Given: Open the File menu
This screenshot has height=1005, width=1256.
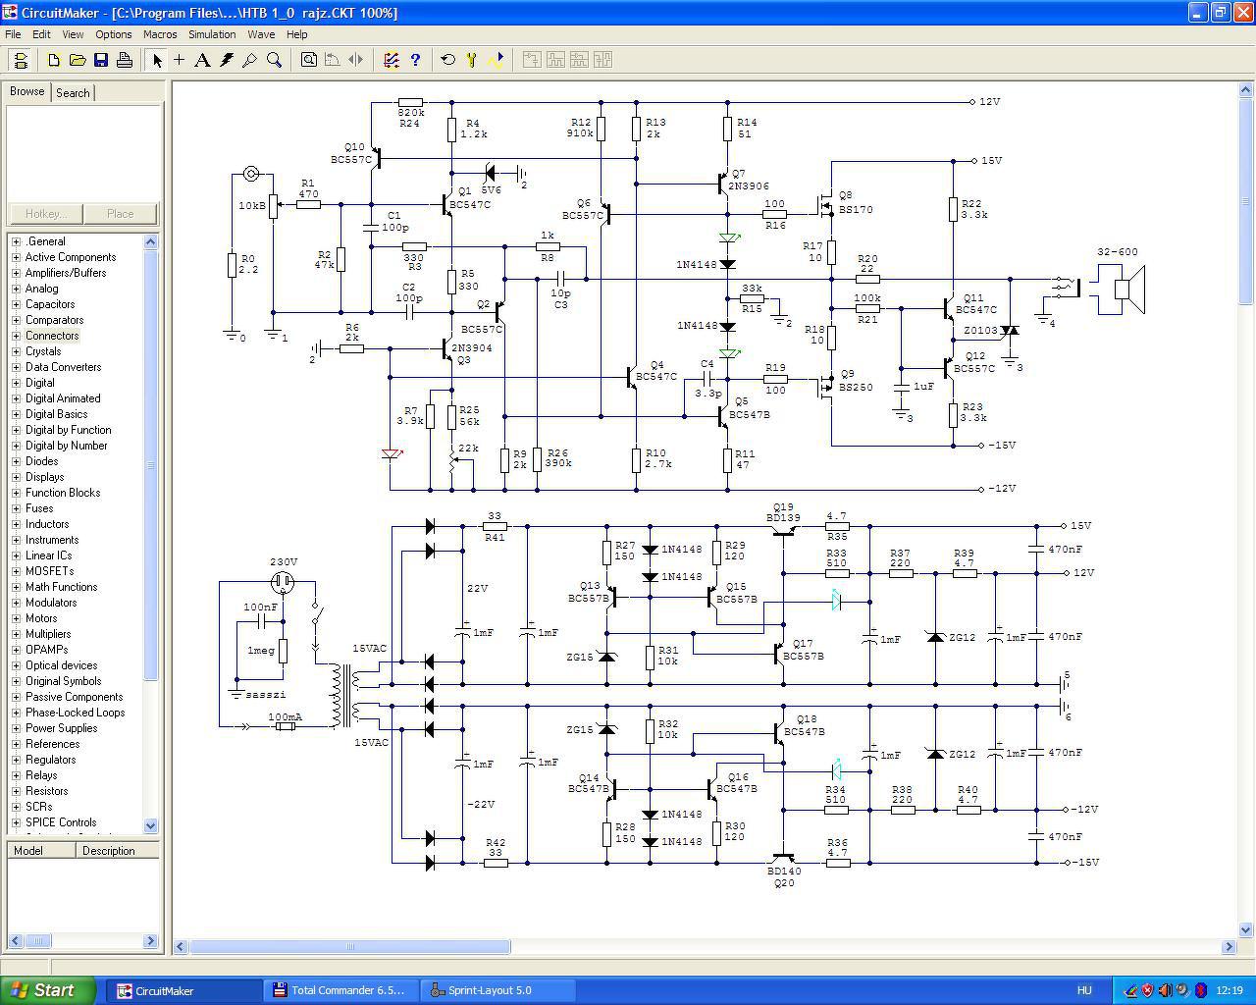Looking at the screenshot, I should [13, 34].
